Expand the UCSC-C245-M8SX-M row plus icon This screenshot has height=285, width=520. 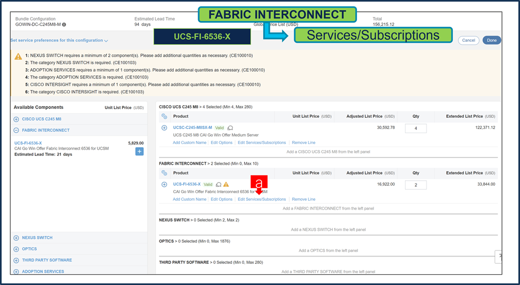(x=164, y=128)
